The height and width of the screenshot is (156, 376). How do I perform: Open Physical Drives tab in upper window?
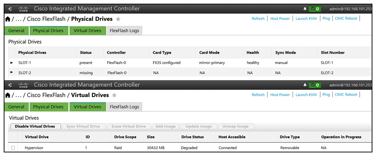48,31
